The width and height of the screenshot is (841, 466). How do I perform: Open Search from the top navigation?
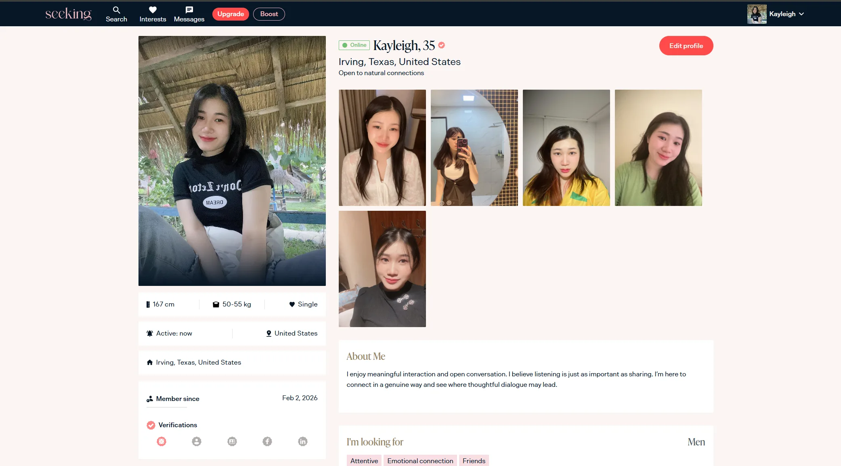click(116, 14)
